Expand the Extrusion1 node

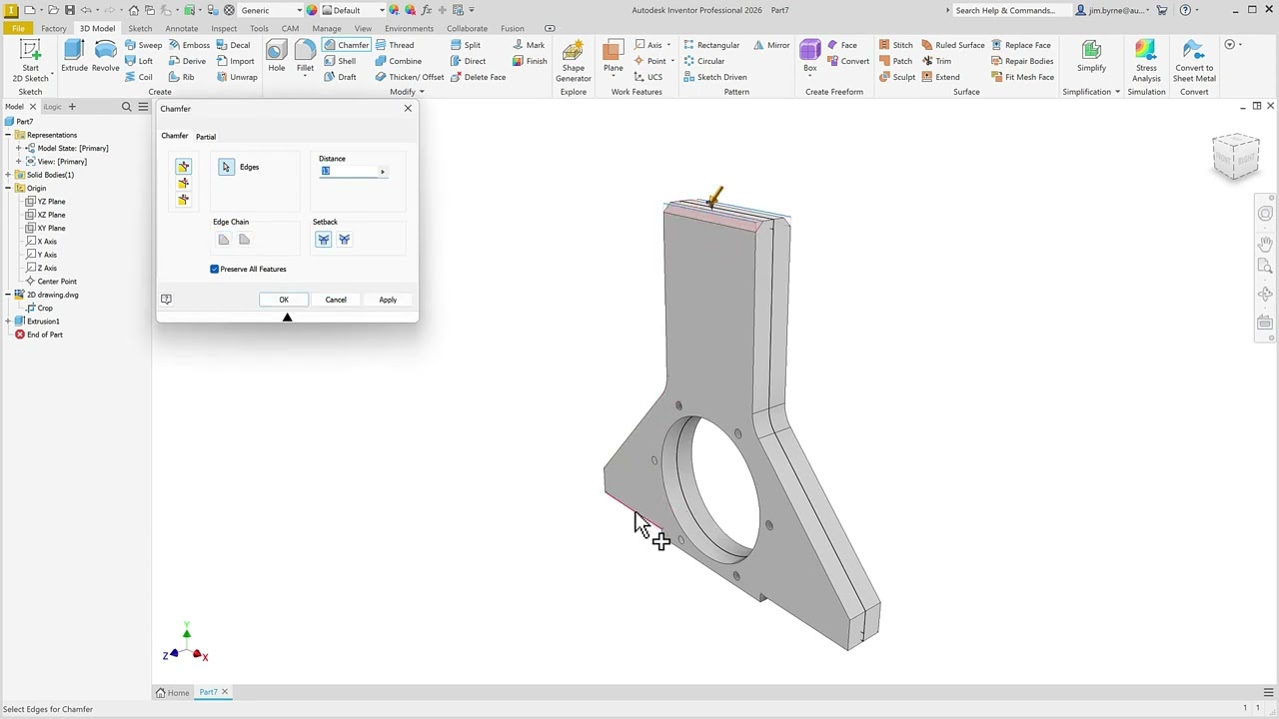point(8,322)
